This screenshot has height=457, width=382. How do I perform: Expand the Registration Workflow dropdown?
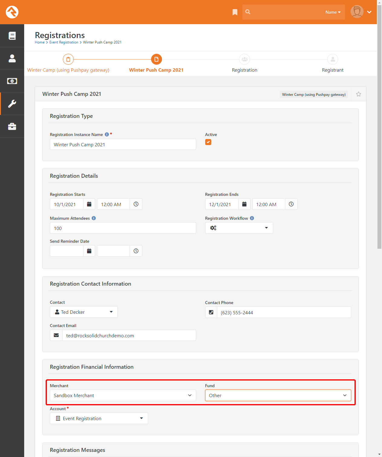239,228
